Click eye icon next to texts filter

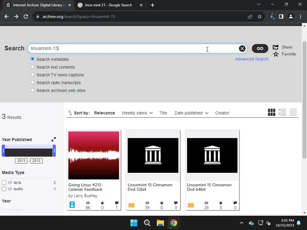10,182
